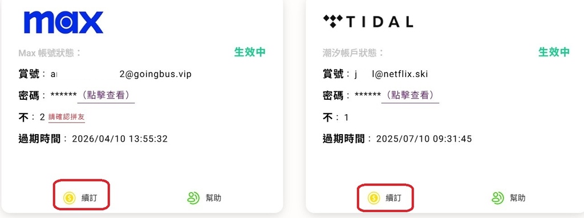Click the 幫助 text on the TIDAL card

[518, 198]
